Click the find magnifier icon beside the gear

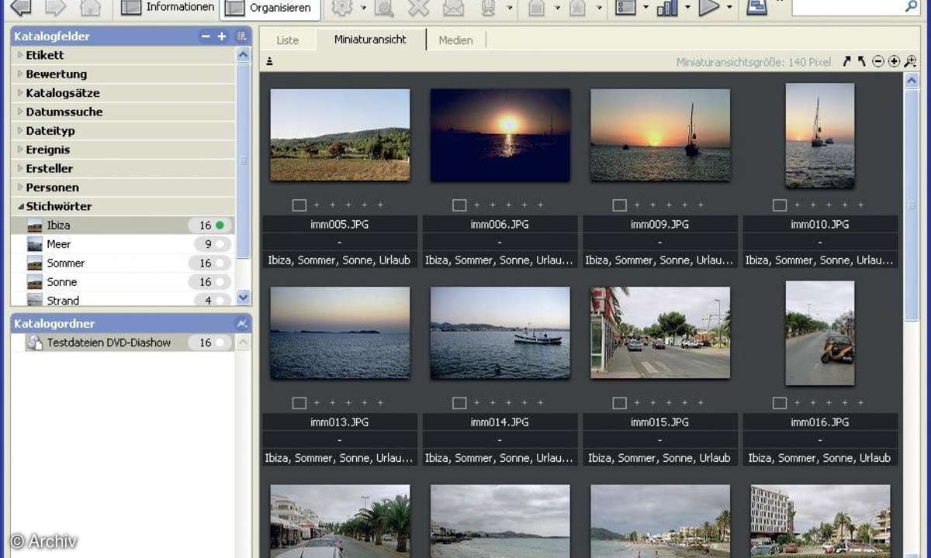(x=384, y=8)
